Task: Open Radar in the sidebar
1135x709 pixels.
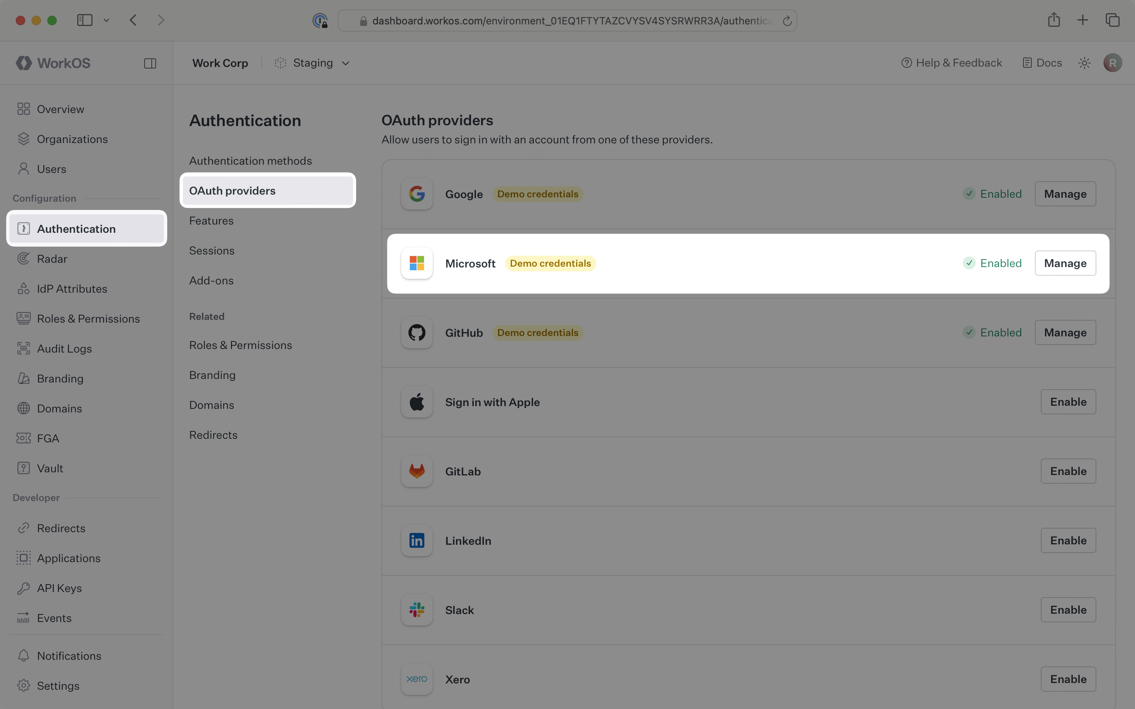Action: coord(52,259)
